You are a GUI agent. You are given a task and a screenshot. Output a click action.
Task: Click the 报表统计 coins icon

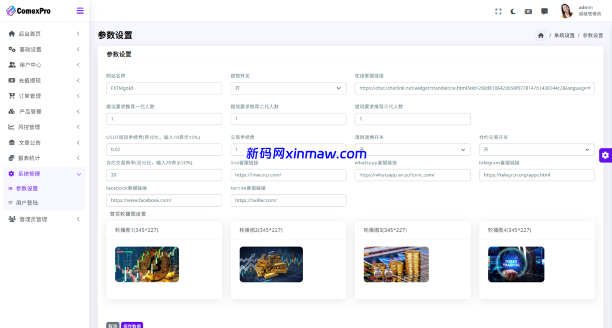(x=11, y=158)
